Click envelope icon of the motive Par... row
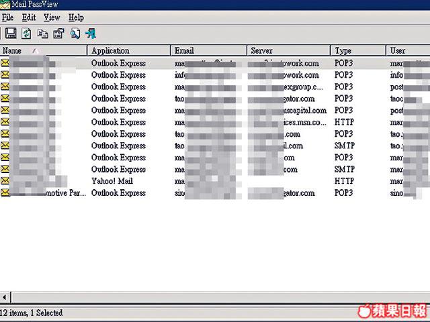This screenshot has width=430, height=322. (5, 193)
